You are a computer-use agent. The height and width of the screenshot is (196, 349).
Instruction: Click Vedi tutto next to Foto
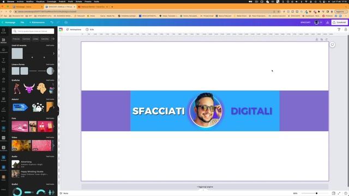point(50,119)
